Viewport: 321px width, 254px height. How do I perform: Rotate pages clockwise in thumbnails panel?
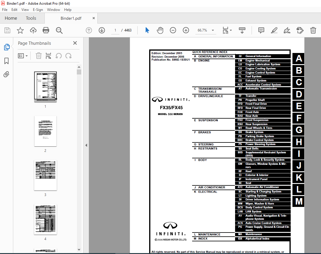68,56
